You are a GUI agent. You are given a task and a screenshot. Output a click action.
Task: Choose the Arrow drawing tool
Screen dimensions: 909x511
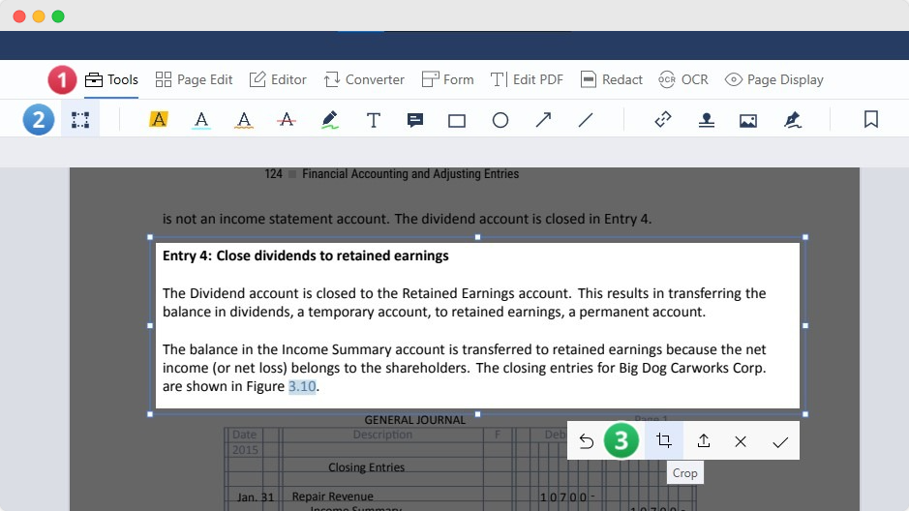pos(543,120)
